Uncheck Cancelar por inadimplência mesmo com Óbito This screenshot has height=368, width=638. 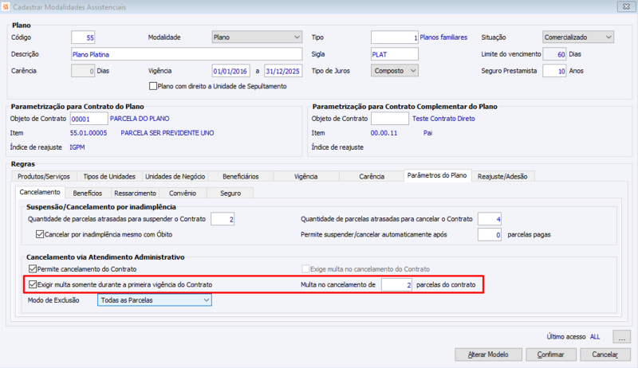point(40,234)
